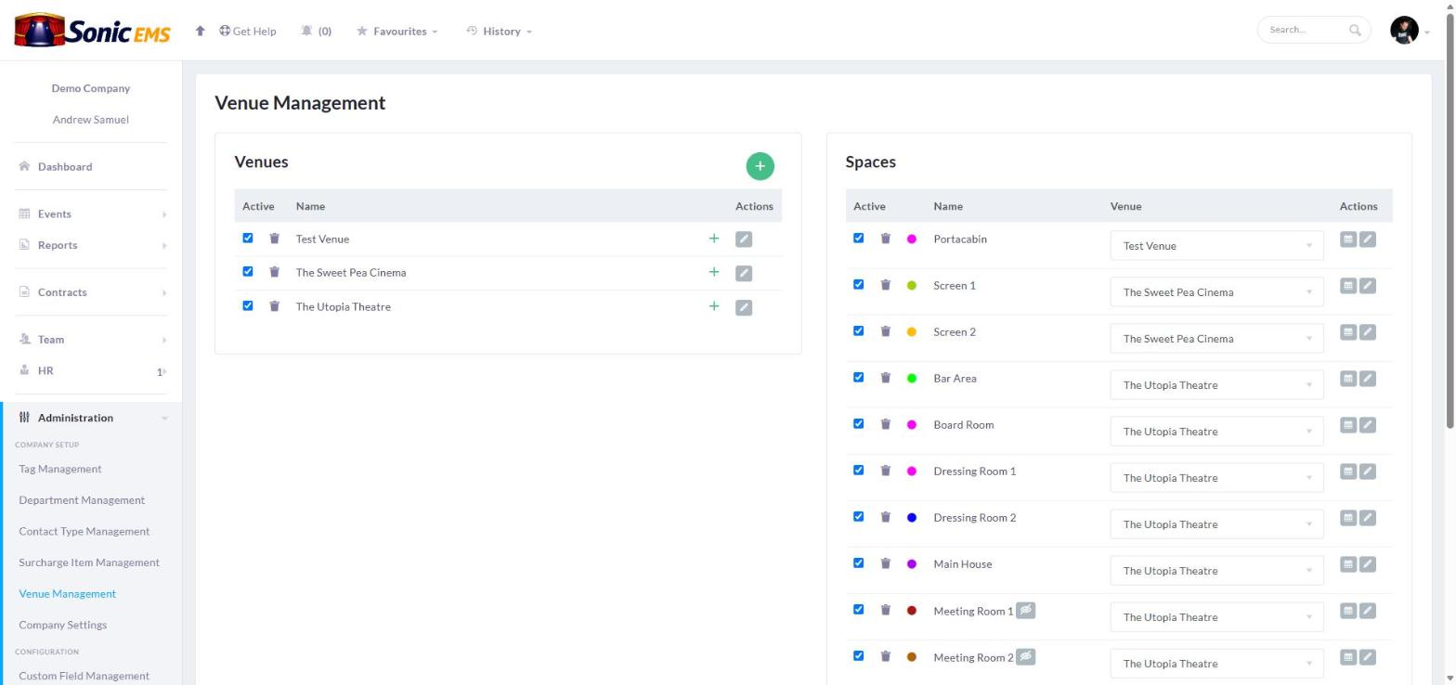The image size is (1456, 685).
Task: Open venue dropdown for Screen 1
Action: (1216, 292)
